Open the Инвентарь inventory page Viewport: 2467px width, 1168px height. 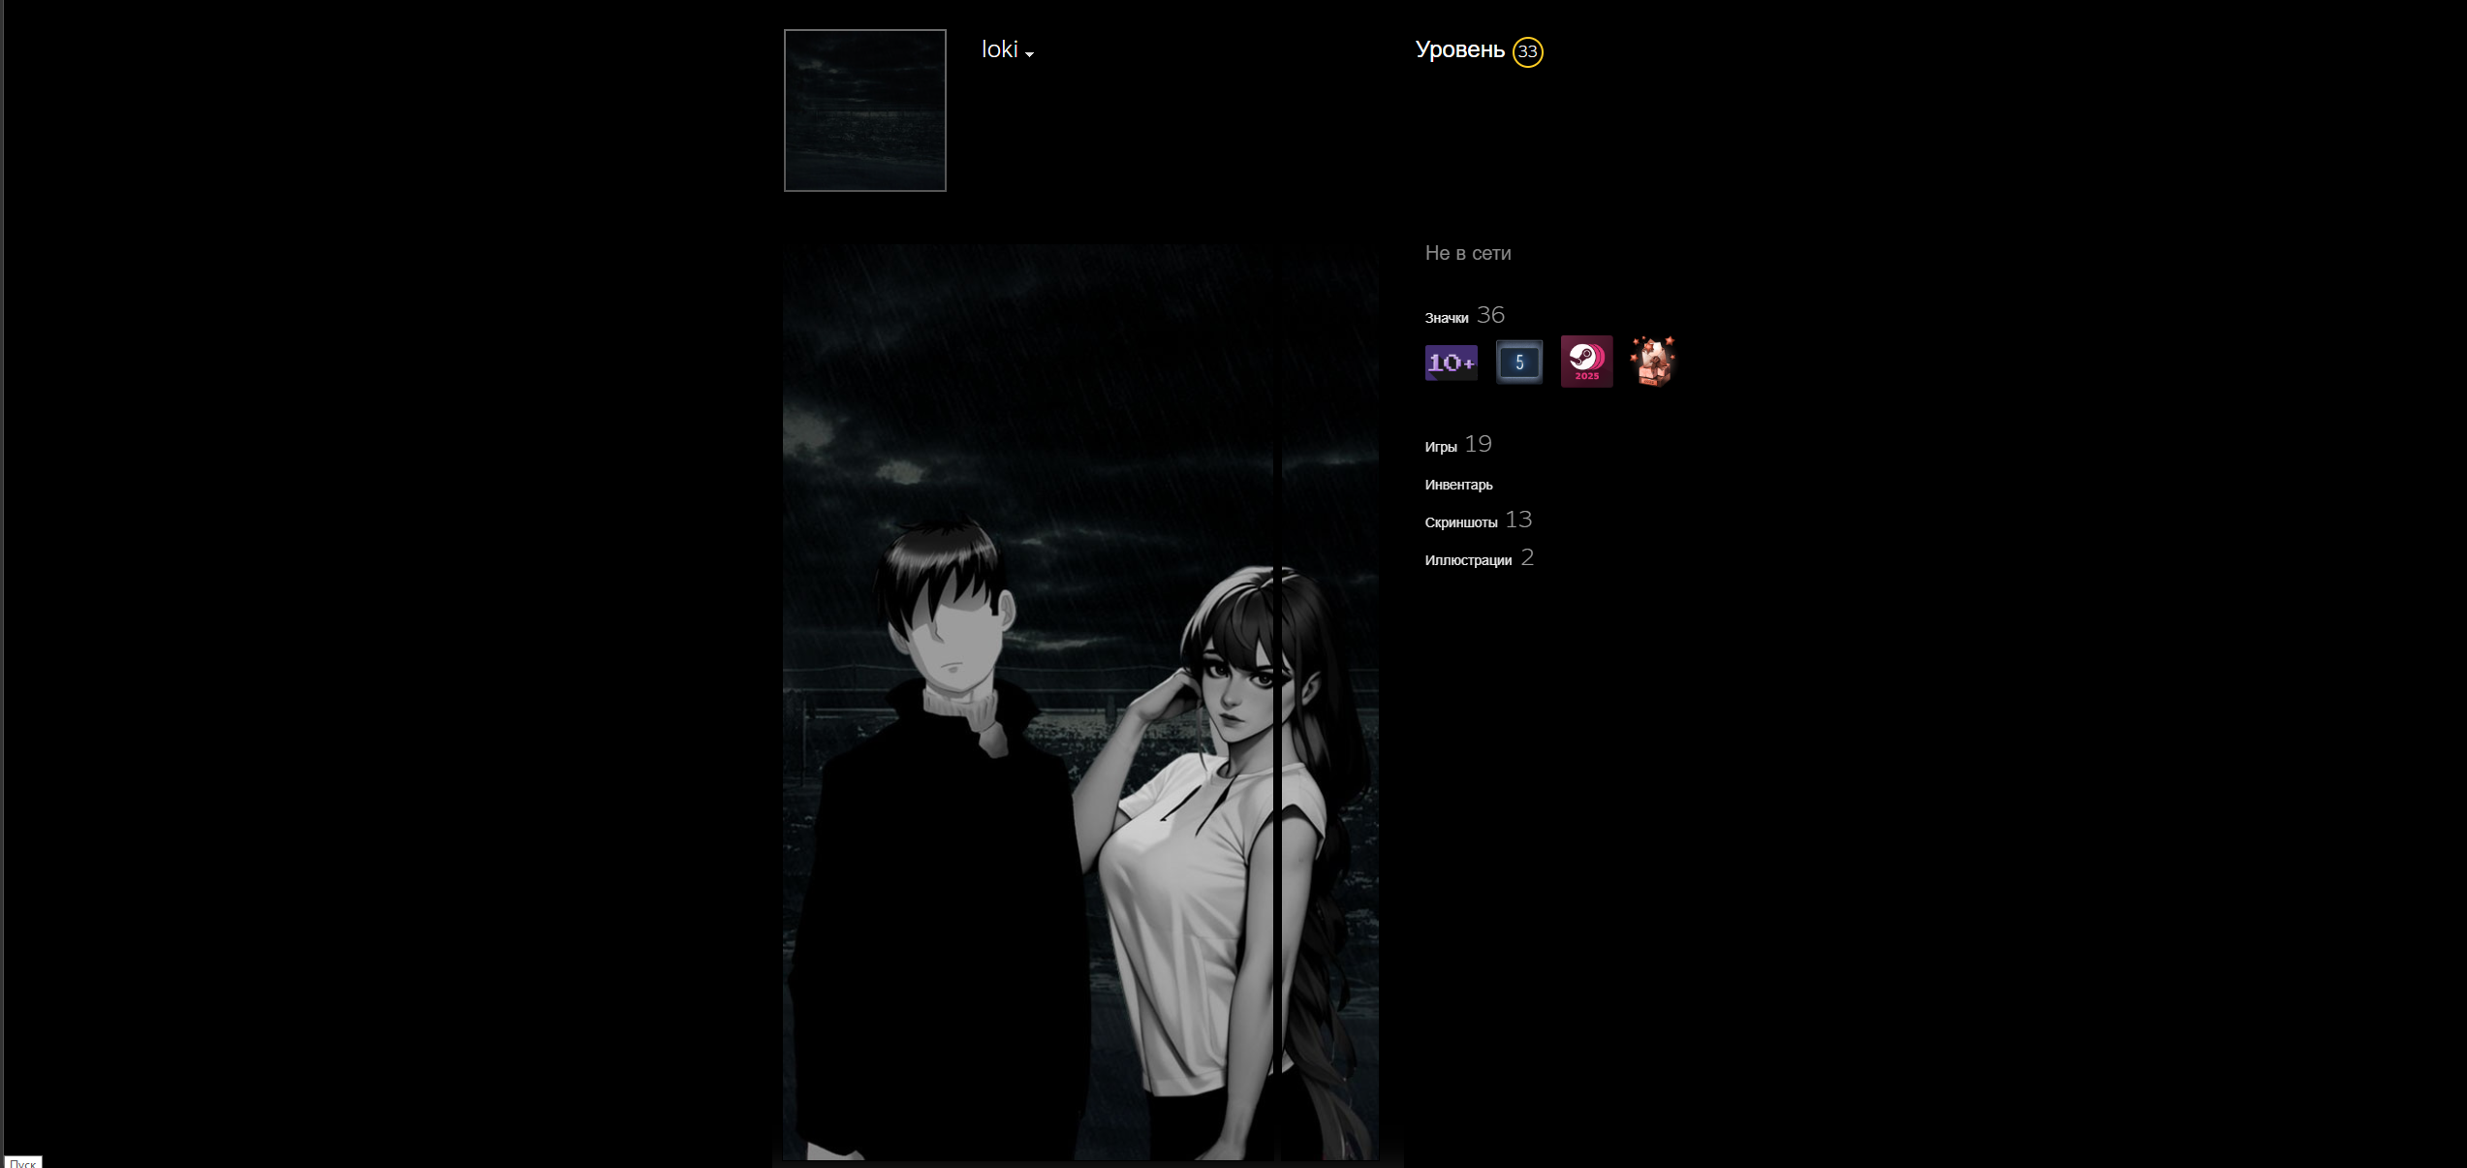(1458, 485)
